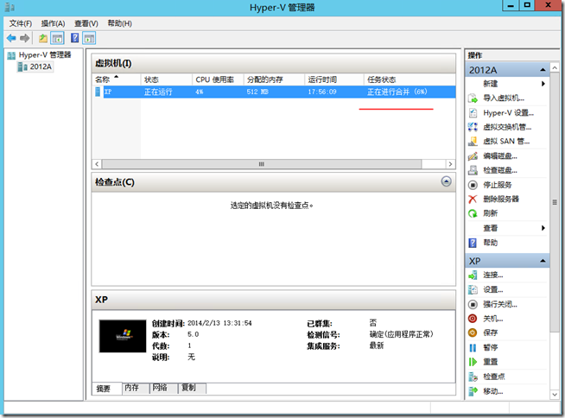Click the 导入虚拟机 icon
565x418 pixels.
(x=473, y=98)
